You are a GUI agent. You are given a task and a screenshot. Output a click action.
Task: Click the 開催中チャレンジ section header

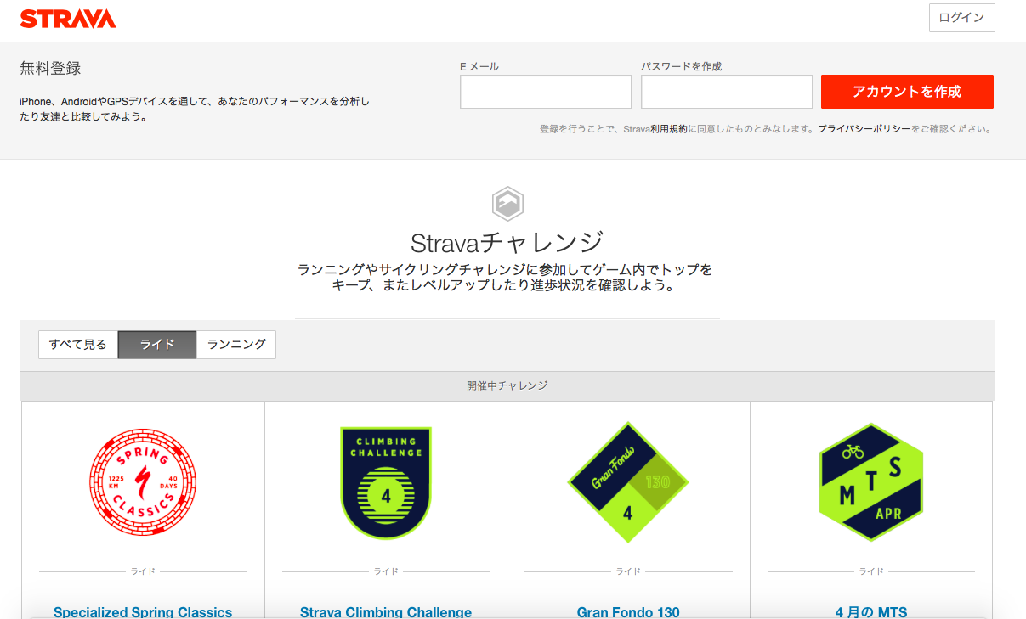pos(507,385)
